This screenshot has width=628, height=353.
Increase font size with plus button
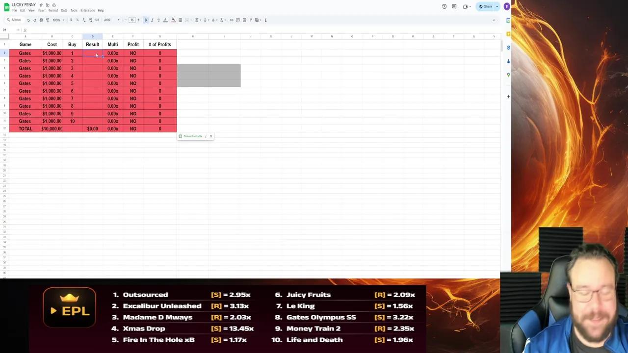coord(138,20)
